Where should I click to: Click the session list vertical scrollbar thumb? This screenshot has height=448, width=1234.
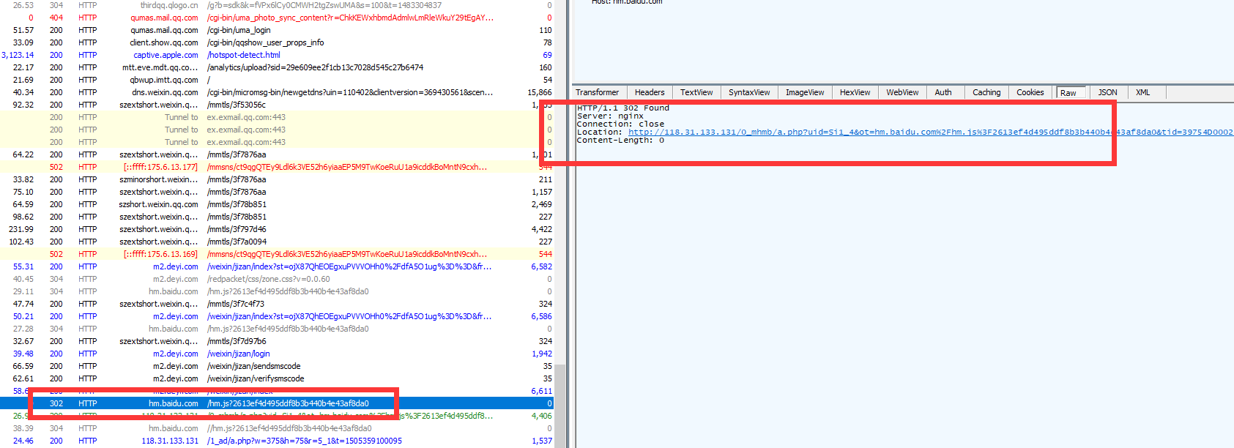560,406
